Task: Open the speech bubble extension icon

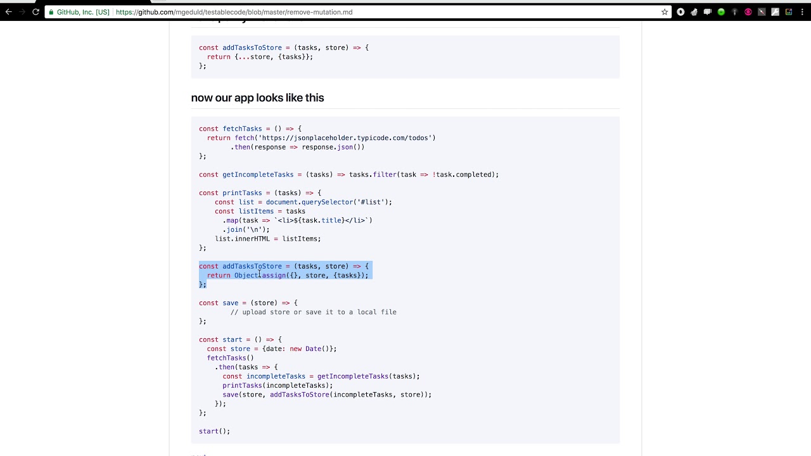Action: (708, 12)
